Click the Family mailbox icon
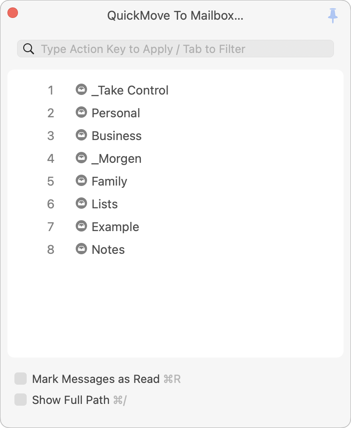 (81, 181)
